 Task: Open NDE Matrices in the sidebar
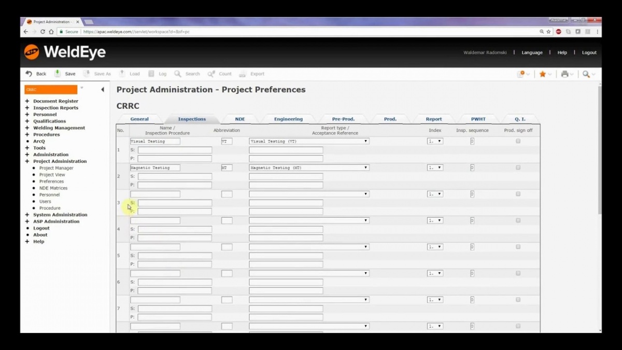click(x=53, y=188)
